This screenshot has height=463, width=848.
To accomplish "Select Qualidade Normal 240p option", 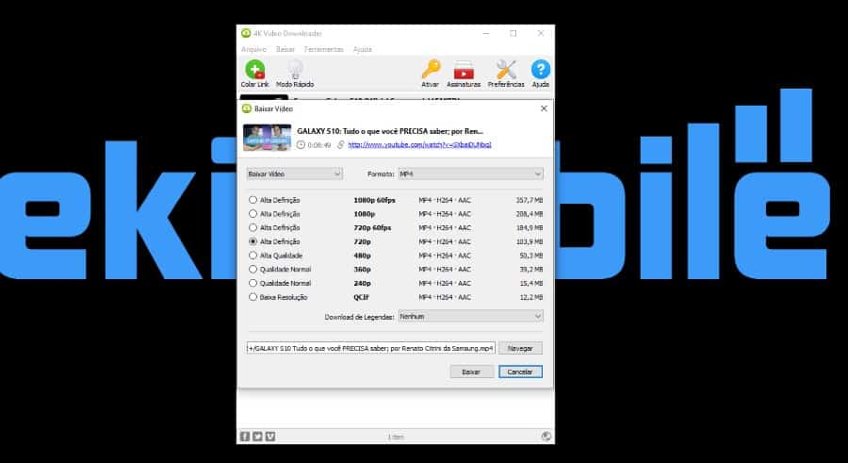I will click(253, 283).
